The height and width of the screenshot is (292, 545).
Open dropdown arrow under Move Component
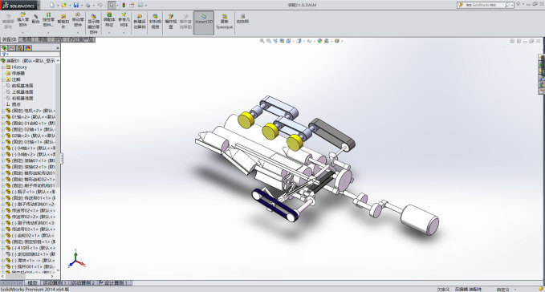pyautogui.click(x=78, y=33)
